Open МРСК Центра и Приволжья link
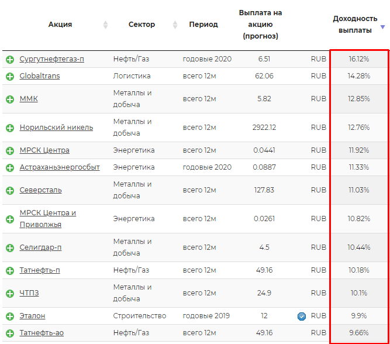 tap(48, 219)
